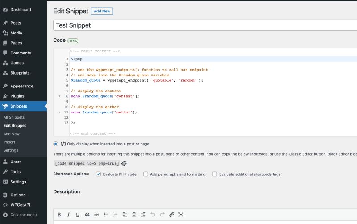Enable Add paragraphs and formatting

[x=145, y=174]
